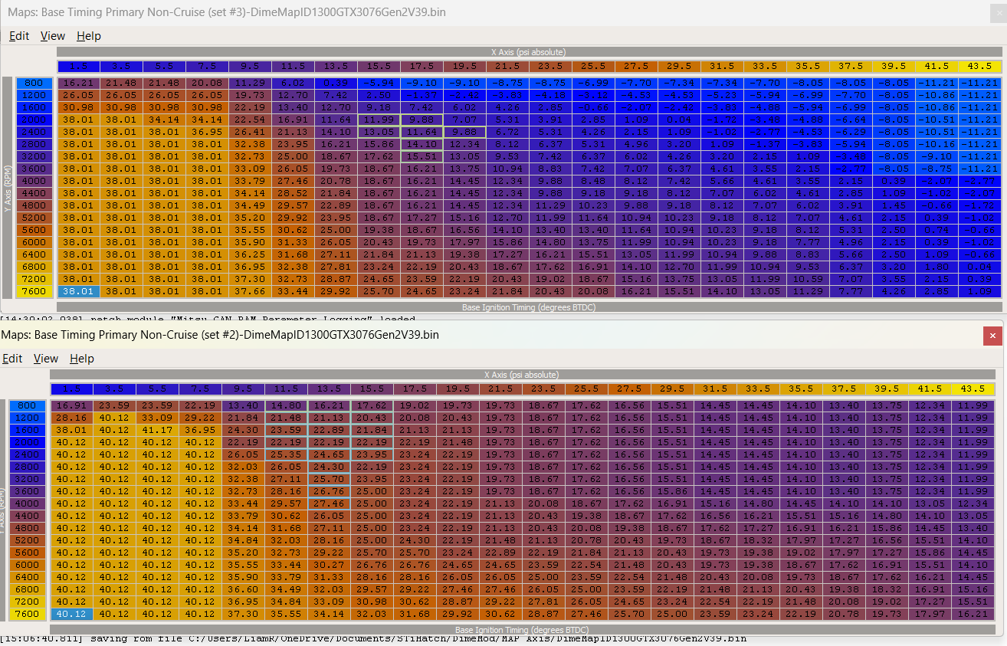Viewport: 1007px width, 646px height.
Task: Select highlighted 38.01 cell at 7600 RPM, set #3
Action: [77, 291]
